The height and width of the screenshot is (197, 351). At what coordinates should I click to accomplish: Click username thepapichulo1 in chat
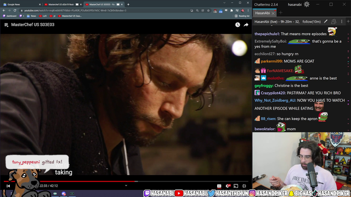coord(267,34)
